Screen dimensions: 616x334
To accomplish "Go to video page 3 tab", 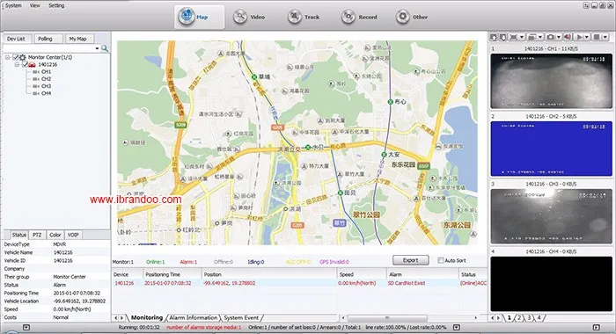I will tap(529, 317).
